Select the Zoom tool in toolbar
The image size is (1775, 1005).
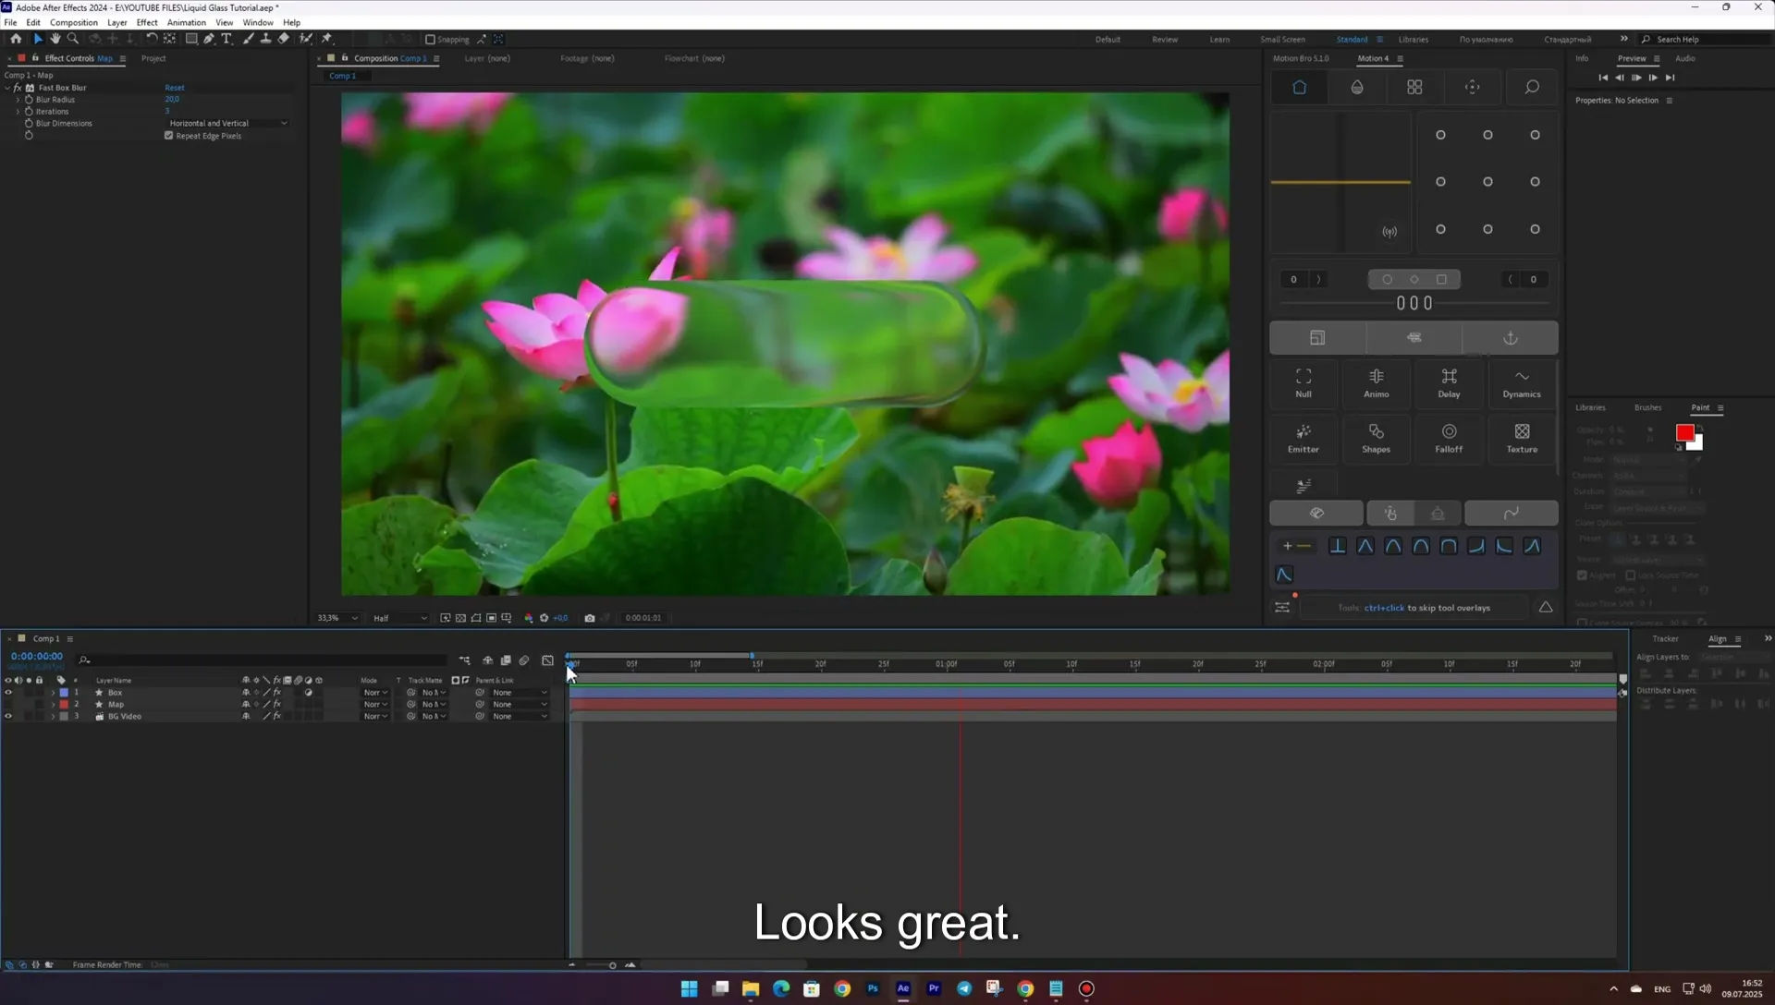point(73,39)
